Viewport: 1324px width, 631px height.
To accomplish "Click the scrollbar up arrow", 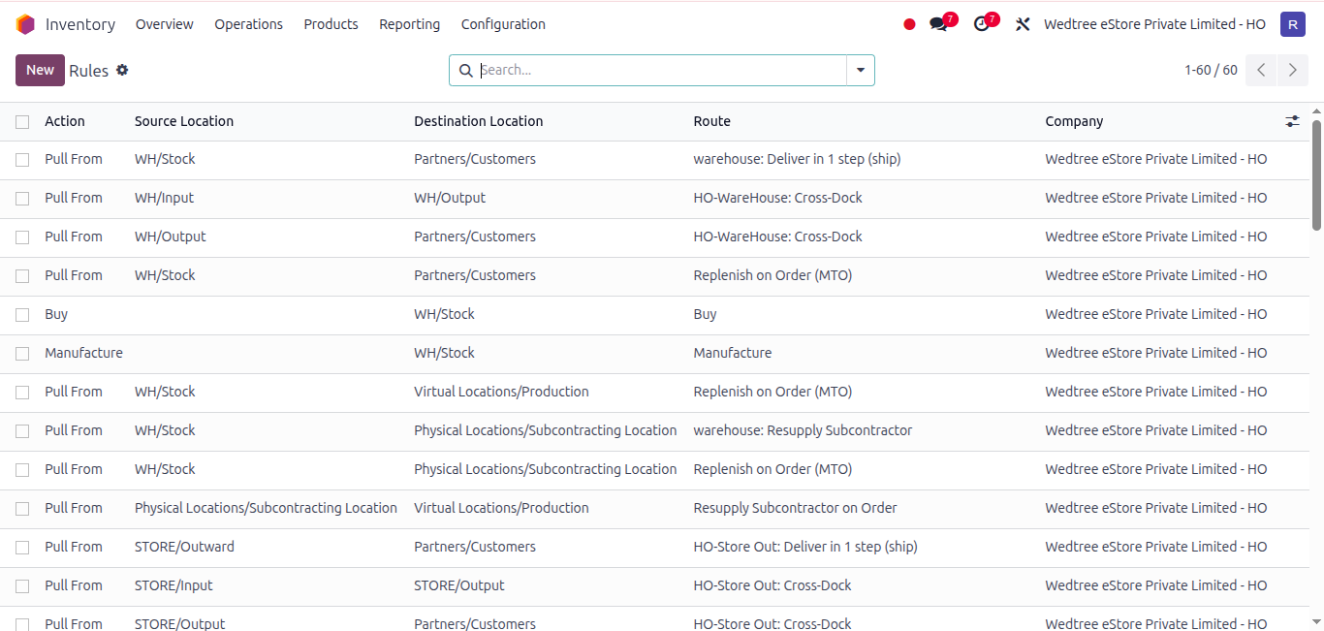I will [1316, 110].
